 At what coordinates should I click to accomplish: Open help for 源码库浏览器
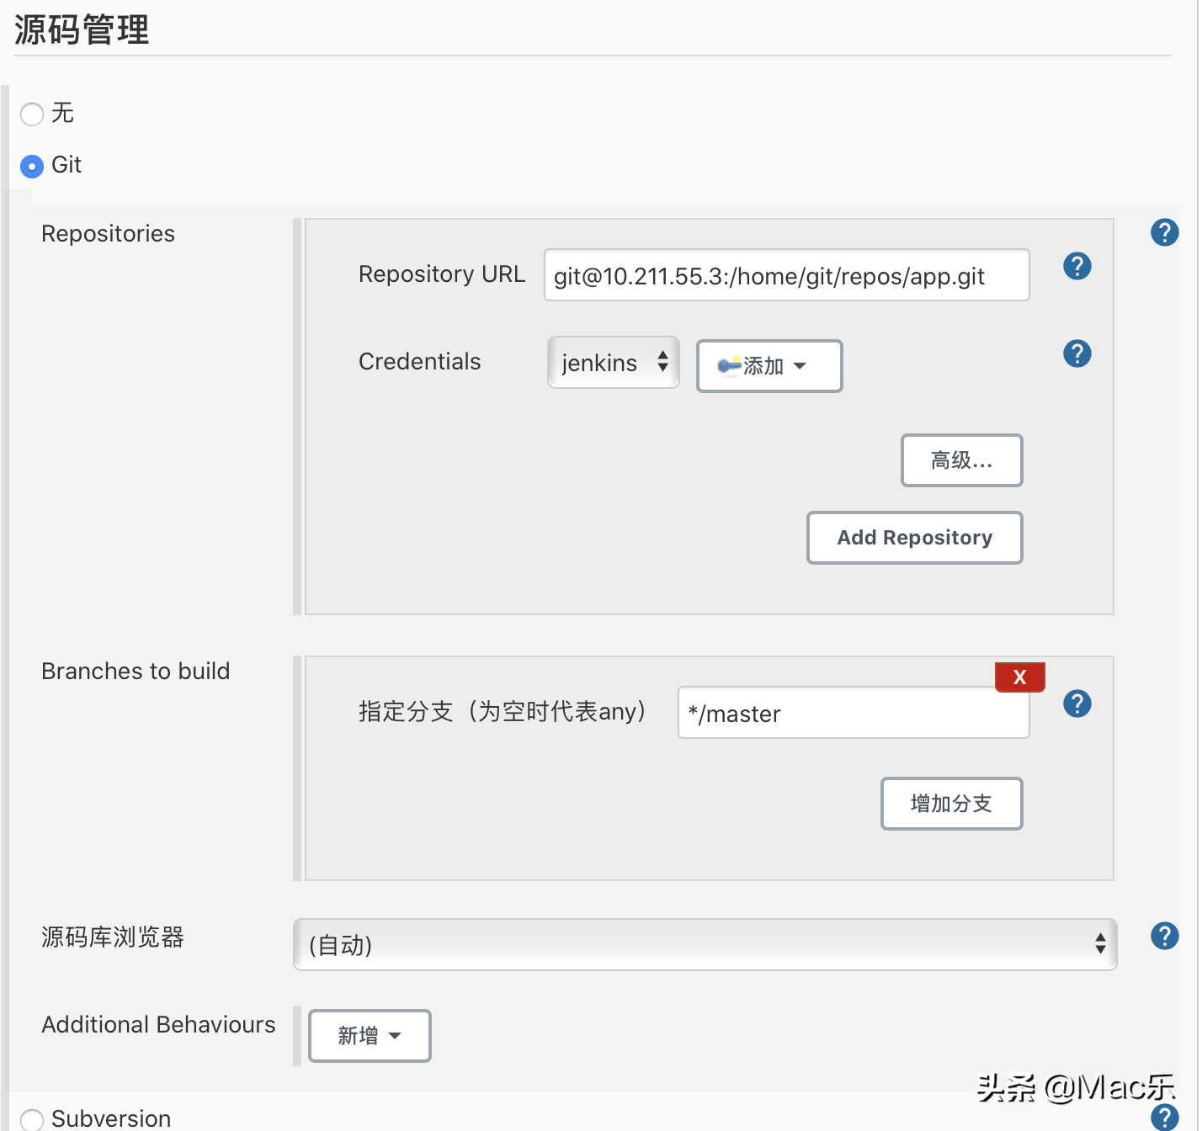coord(1164,935)
